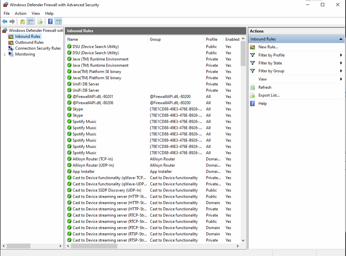This screenshot has width=346, height=256.
Task: Select Outbound Rules in the tree
Action: (x=29, y=42)
